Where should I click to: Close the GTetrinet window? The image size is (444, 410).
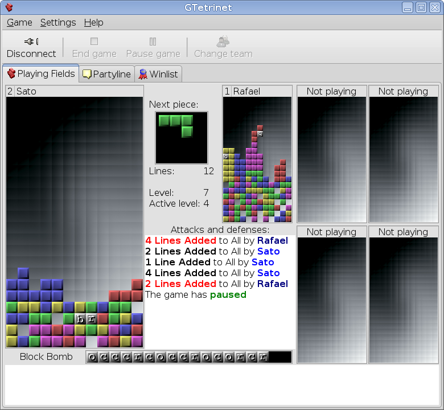pyautogui.click(x=435, y=7)
